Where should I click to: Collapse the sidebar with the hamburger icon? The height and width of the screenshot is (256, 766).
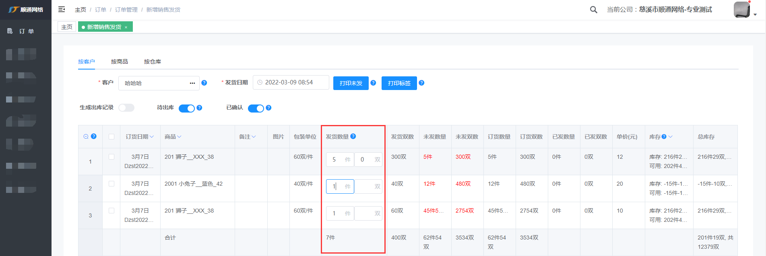tap(62, 9)
